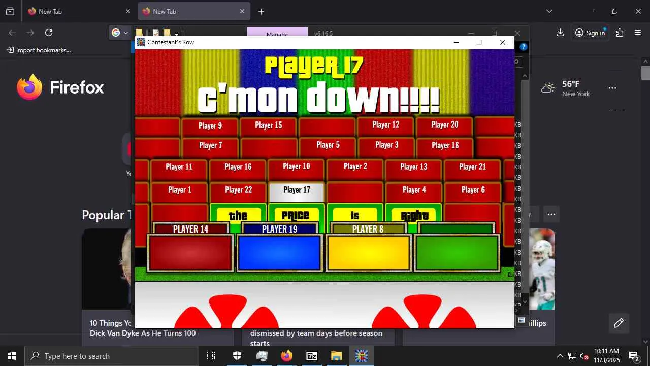This screenshot has width=650, height=366.
Task: Open 7-Zip from the taskbar
Action: coord(312,356)
